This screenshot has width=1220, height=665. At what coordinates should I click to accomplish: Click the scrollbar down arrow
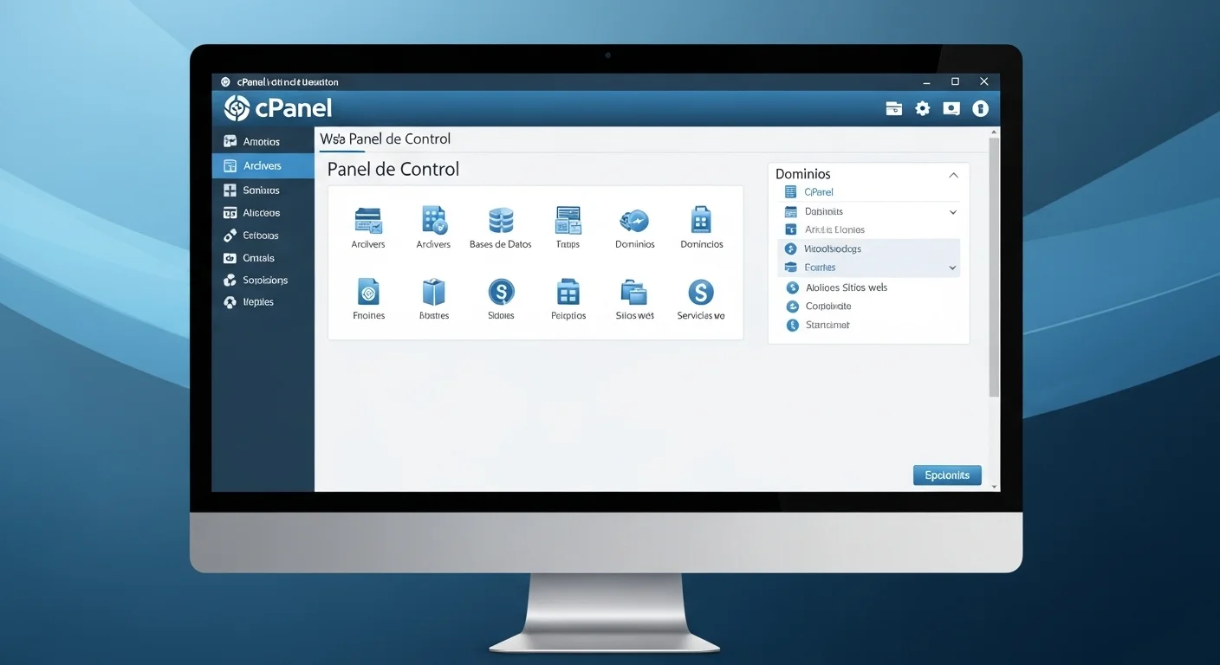click(994, 487)
